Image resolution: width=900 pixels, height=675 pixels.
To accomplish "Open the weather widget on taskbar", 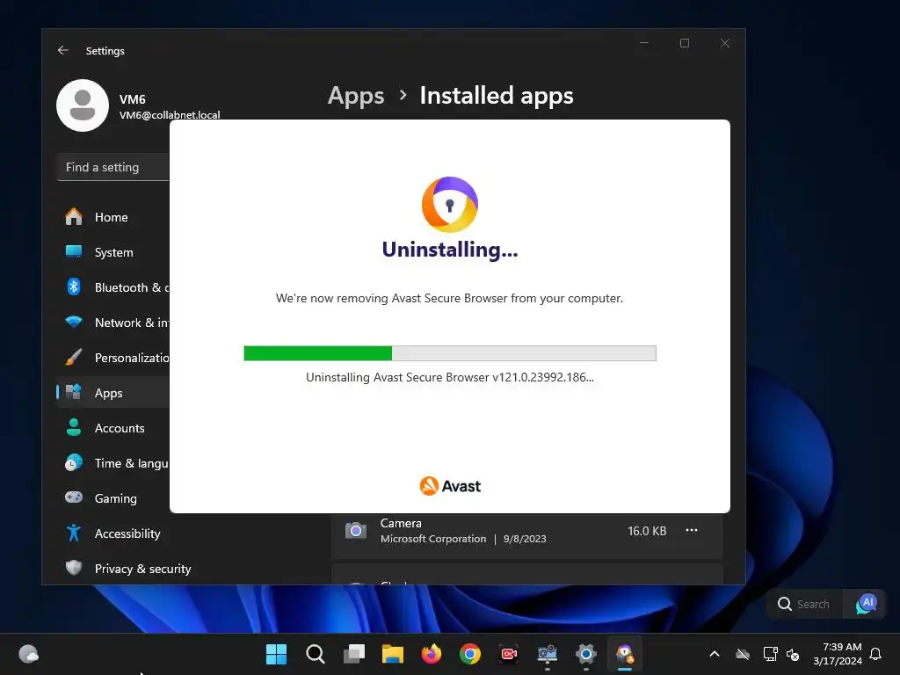I will click(x=28, y=654).
